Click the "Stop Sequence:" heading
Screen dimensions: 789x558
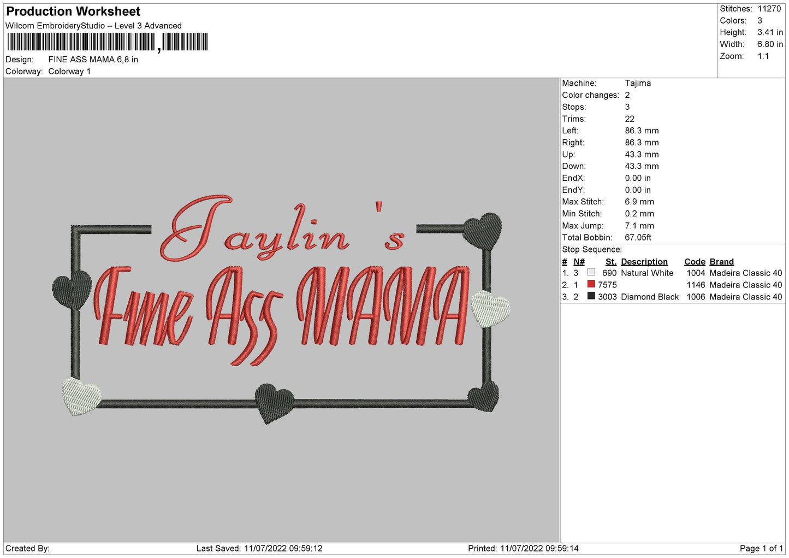coord(592,250)
